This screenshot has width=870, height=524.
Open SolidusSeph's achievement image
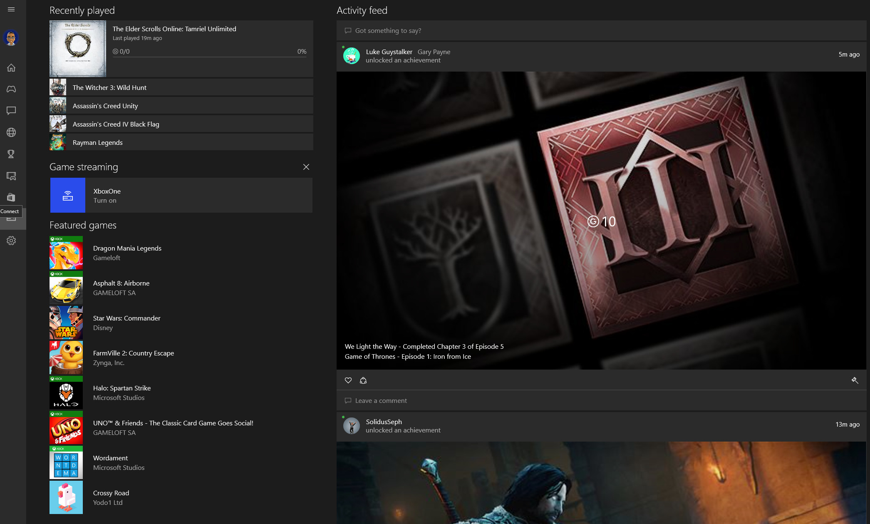[601, 483]
